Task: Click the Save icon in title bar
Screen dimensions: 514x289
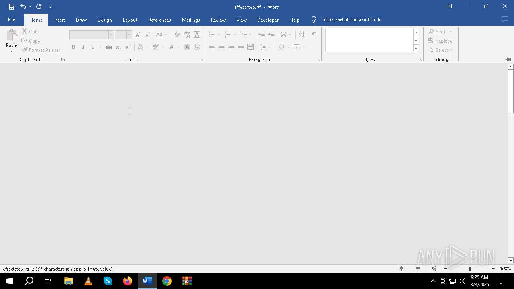Action: coord(12,6)
